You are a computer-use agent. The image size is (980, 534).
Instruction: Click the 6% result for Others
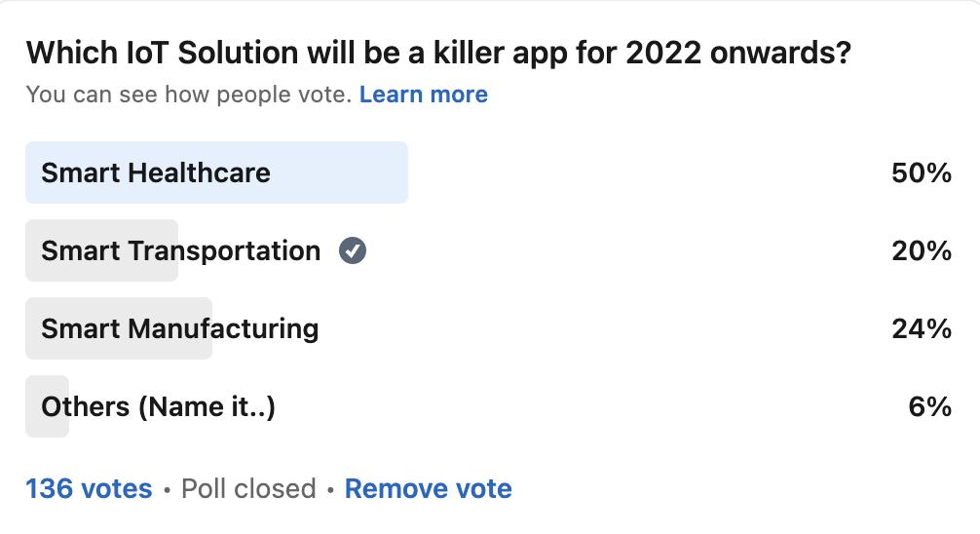[x=929, y=406]
